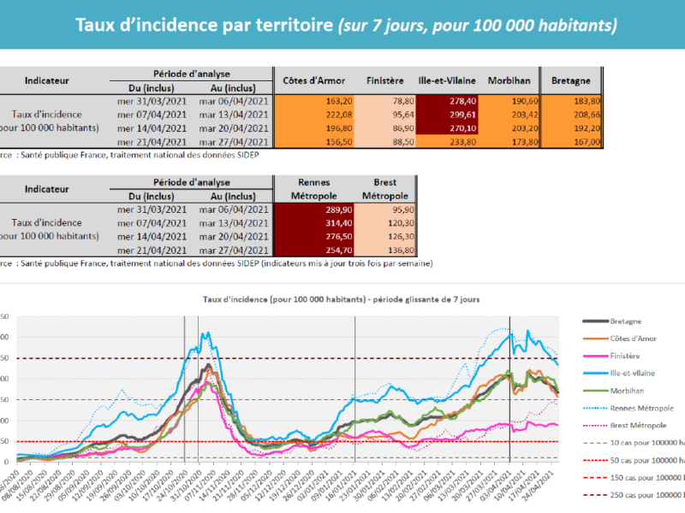Click the Brest Métropole dotted legend entry

point(639,425)
